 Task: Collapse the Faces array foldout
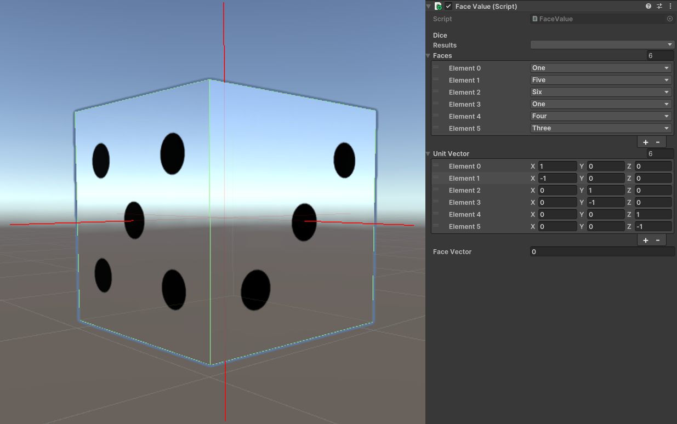(429, 56)
